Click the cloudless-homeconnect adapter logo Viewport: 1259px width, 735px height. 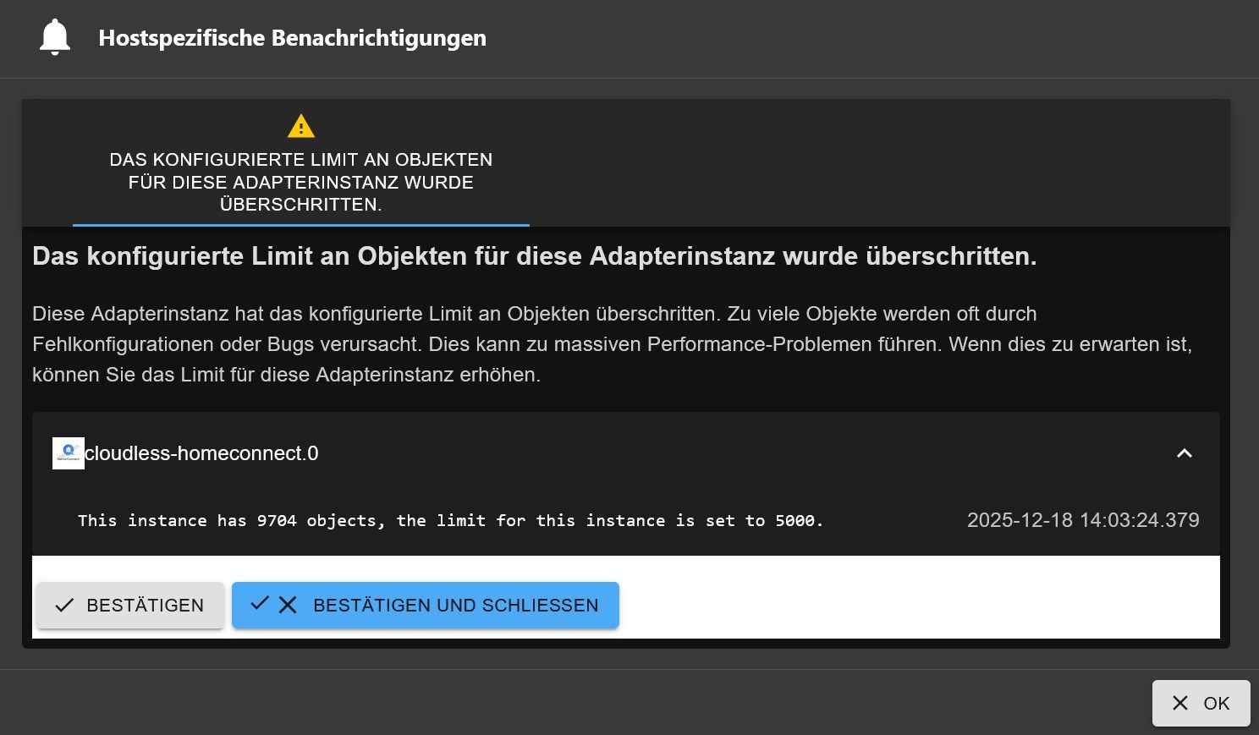coord(68,453)
